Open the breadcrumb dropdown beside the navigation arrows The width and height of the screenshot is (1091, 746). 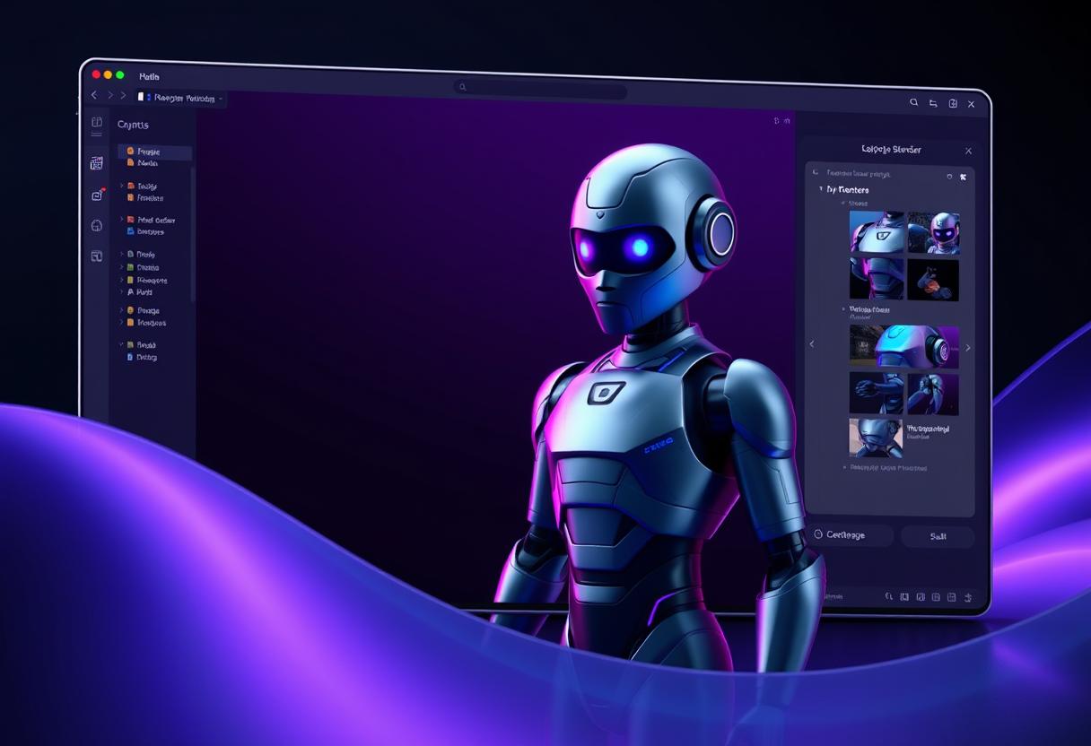coord(220,98)
